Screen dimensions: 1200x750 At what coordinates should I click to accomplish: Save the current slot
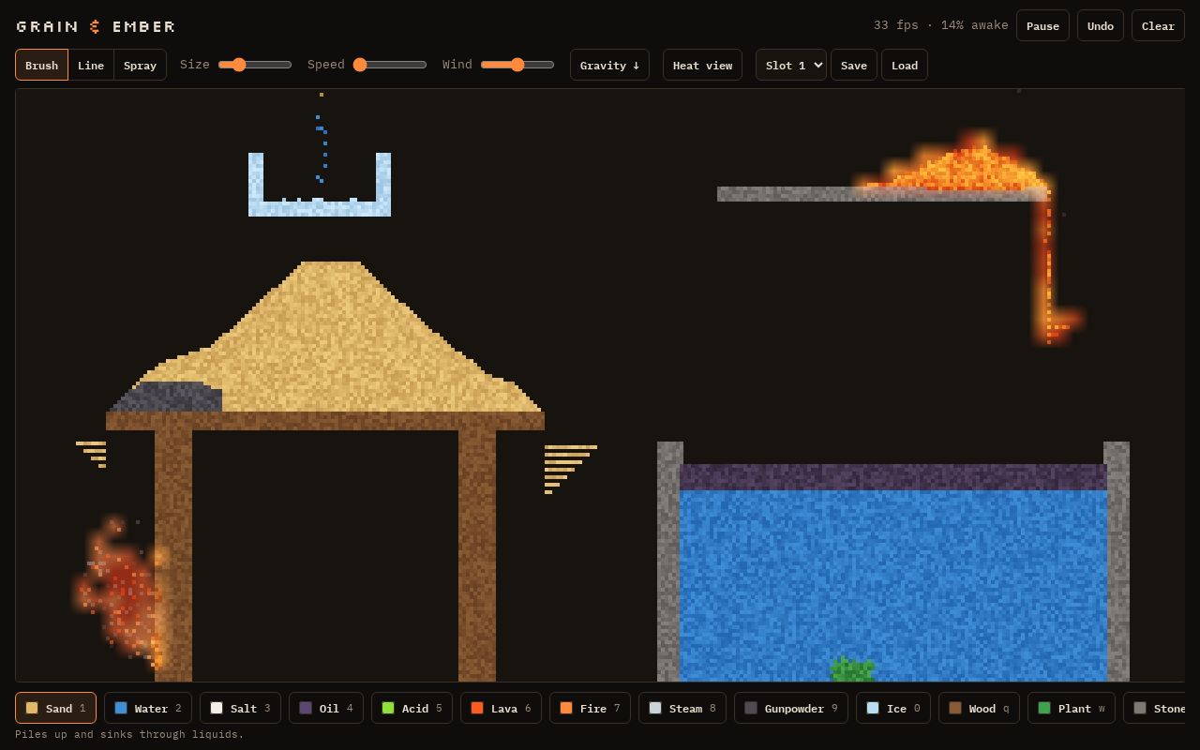tap(854, 65)
